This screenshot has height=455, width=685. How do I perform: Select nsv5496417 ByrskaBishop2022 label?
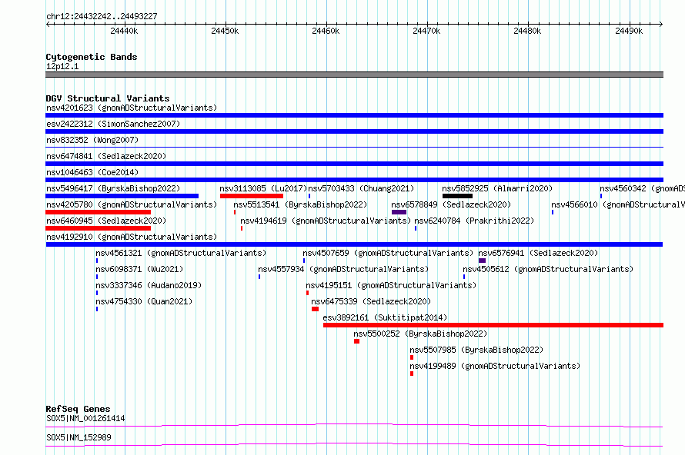(113, 188)
